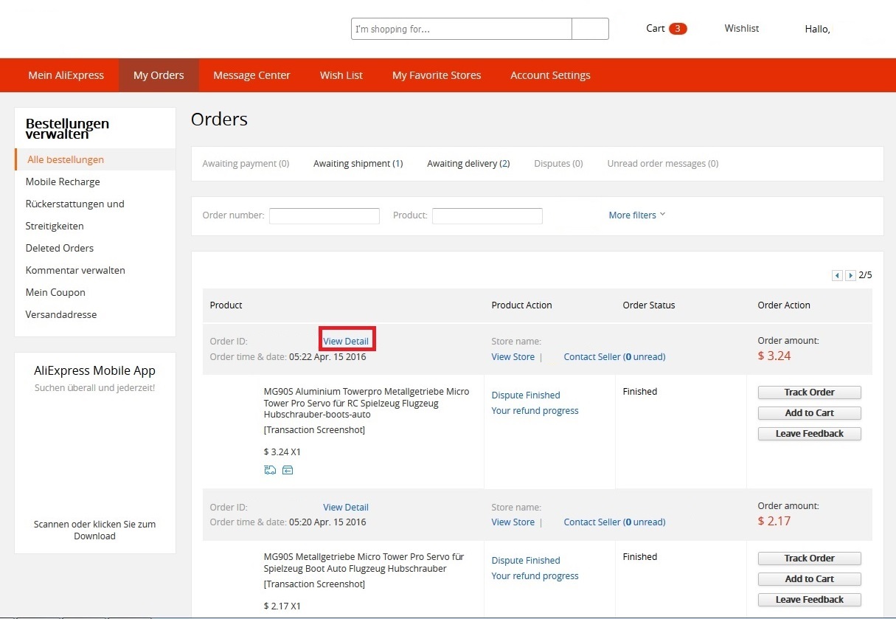Expand More filters dropdown
The image size is (896, 619).
point(637,215)
